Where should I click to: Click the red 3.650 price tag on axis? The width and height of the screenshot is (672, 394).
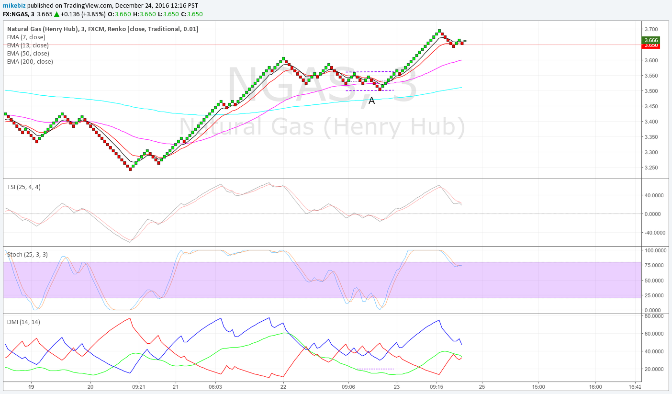click(651, 45)
